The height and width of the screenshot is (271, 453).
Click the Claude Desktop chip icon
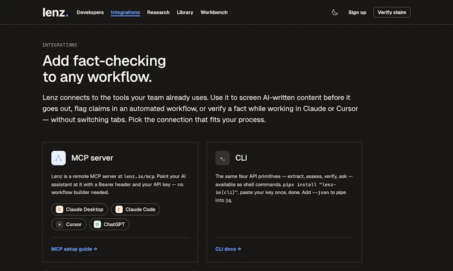[60, 209]
